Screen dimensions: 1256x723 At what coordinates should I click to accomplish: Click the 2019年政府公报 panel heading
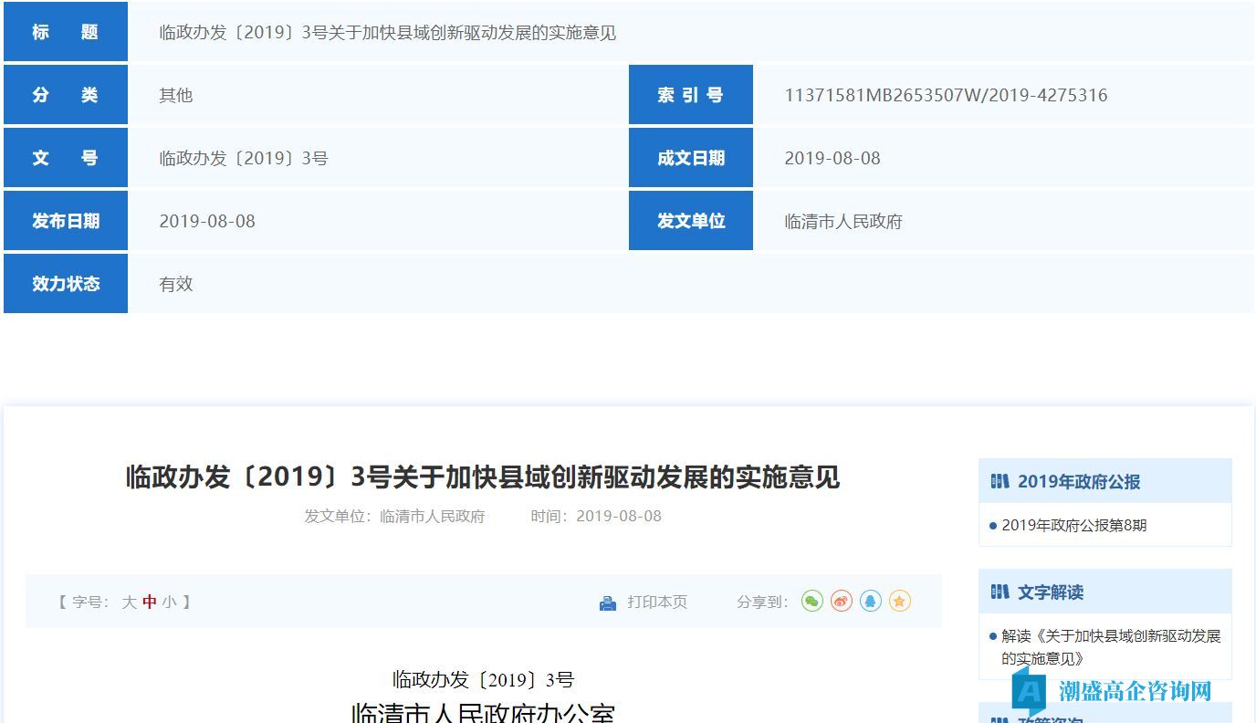tap(1105, 481)
